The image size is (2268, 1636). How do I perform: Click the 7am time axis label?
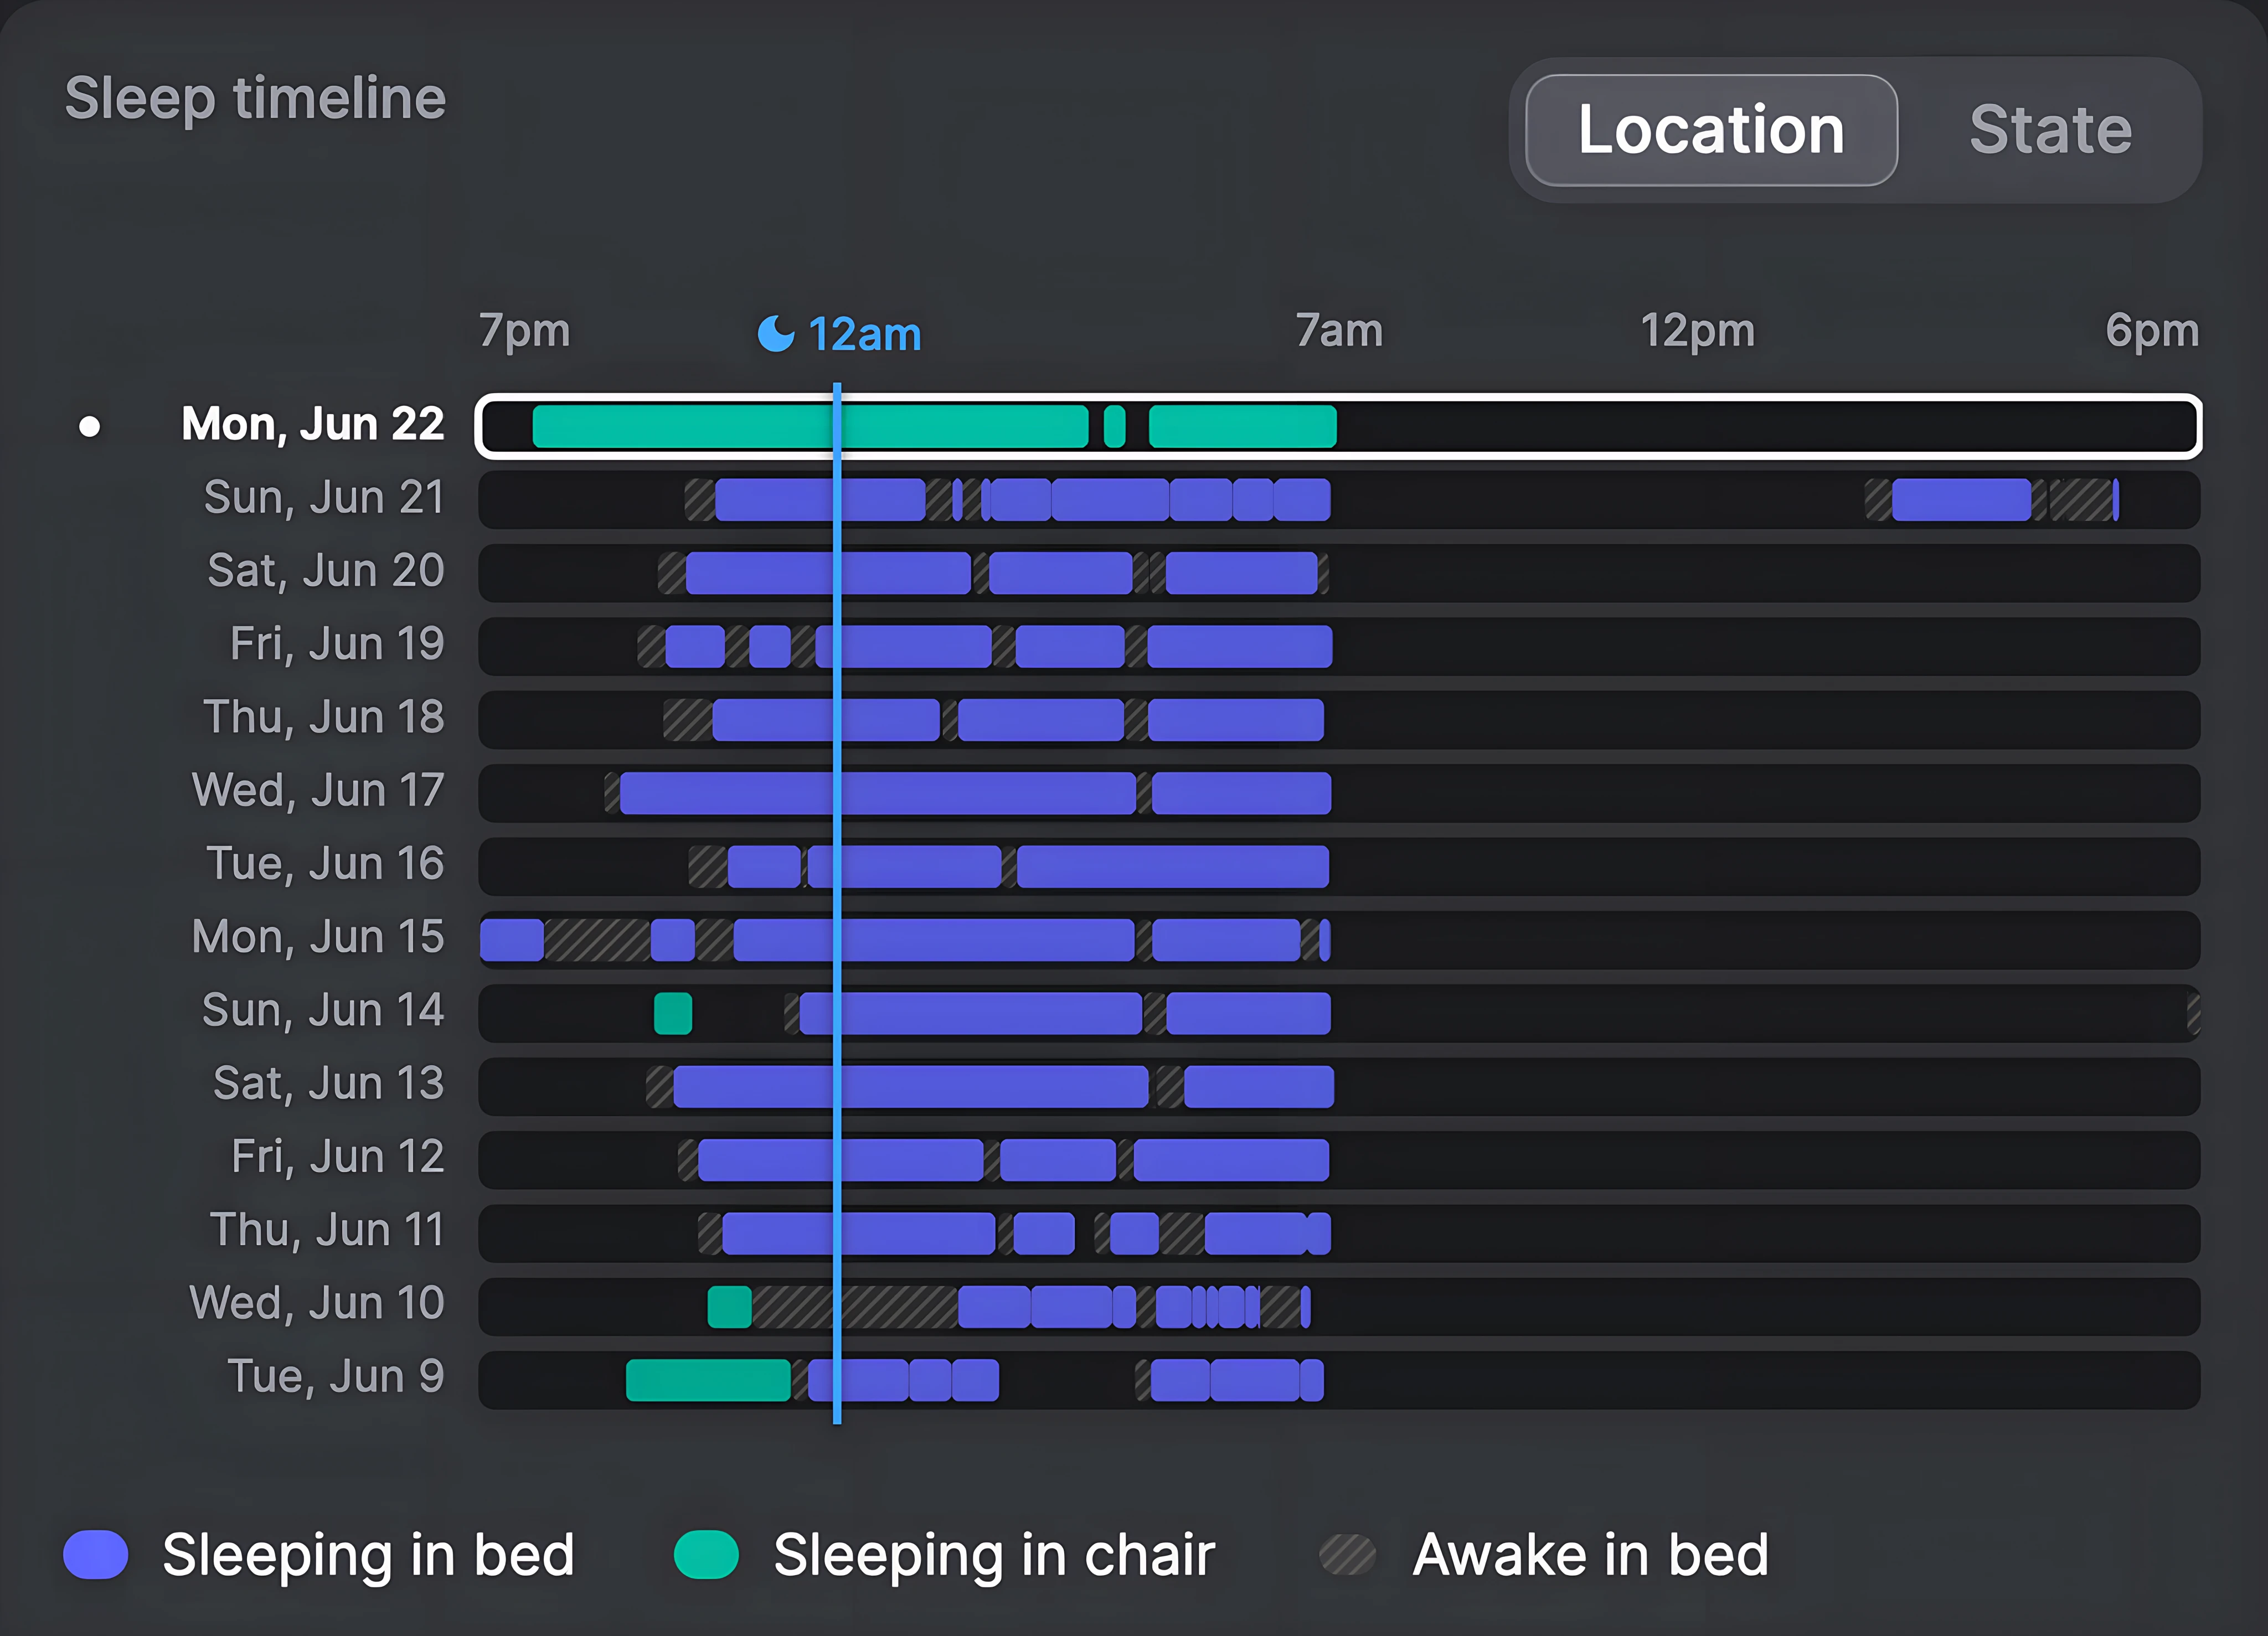1339,331
